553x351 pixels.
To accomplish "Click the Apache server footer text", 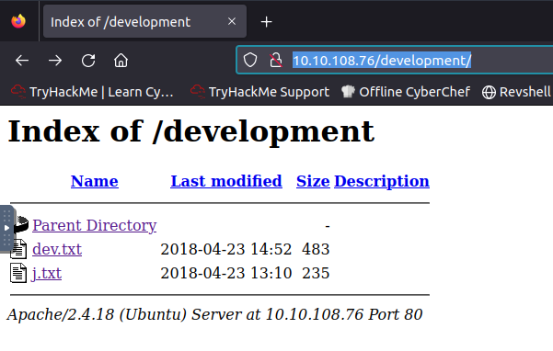I will (x=214, y=314).
